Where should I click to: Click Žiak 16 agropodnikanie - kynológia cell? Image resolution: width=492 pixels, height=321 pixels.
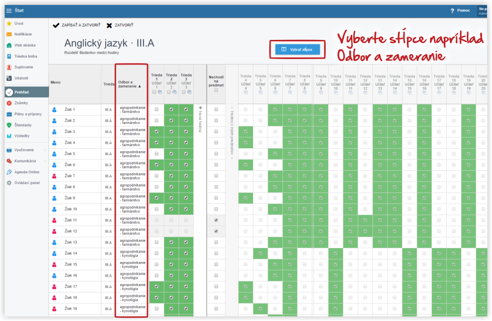(132, 276)
